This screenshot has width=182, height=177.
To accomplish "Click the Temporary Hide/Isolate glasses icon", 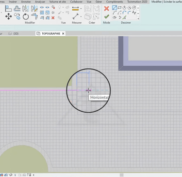I will (x=11, y=175).
